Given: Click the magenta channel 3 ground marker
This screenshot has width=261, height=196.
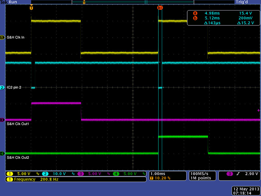Looking at the screenshot, I should point(2,120).
